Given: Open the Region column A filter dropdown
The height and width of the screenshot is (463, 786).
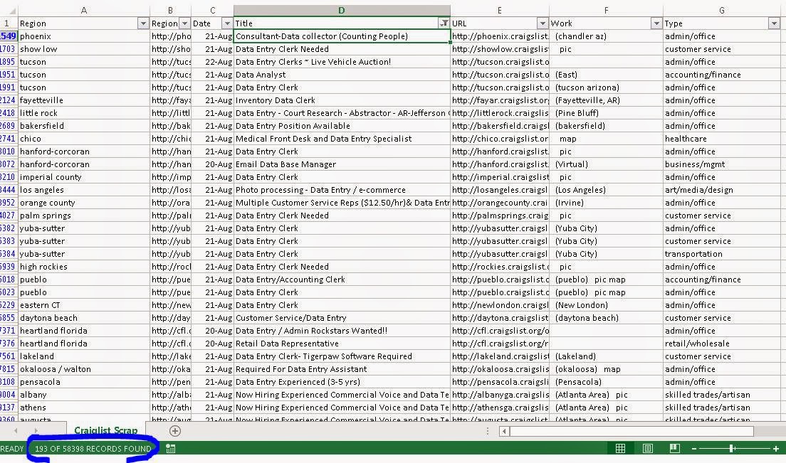Looking at the screenshot, I should coord(143,23).
